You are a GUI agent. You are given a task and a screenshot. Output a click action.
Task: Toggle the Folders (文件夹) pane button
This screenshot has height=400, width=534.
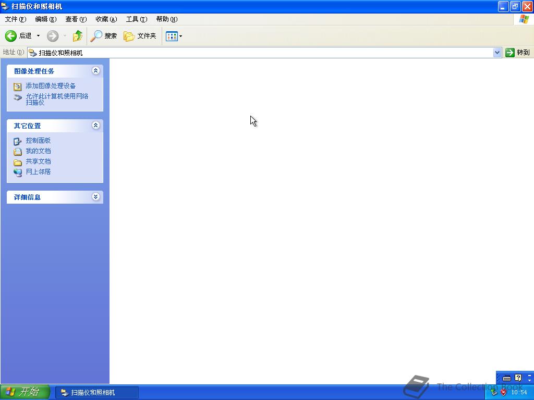pyautogui.click(x=140, y=36)
